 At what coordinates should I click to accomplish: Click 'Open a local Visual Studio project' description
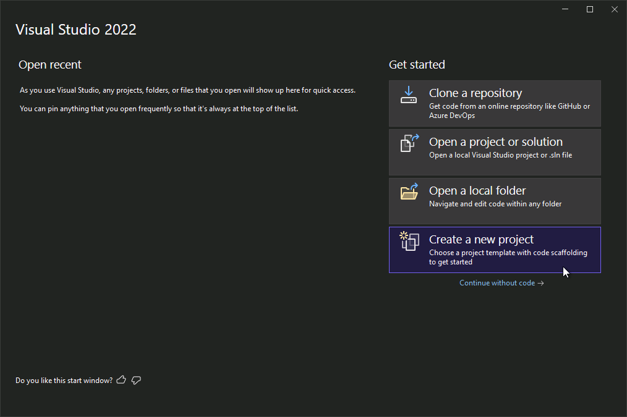coord(501,155)
